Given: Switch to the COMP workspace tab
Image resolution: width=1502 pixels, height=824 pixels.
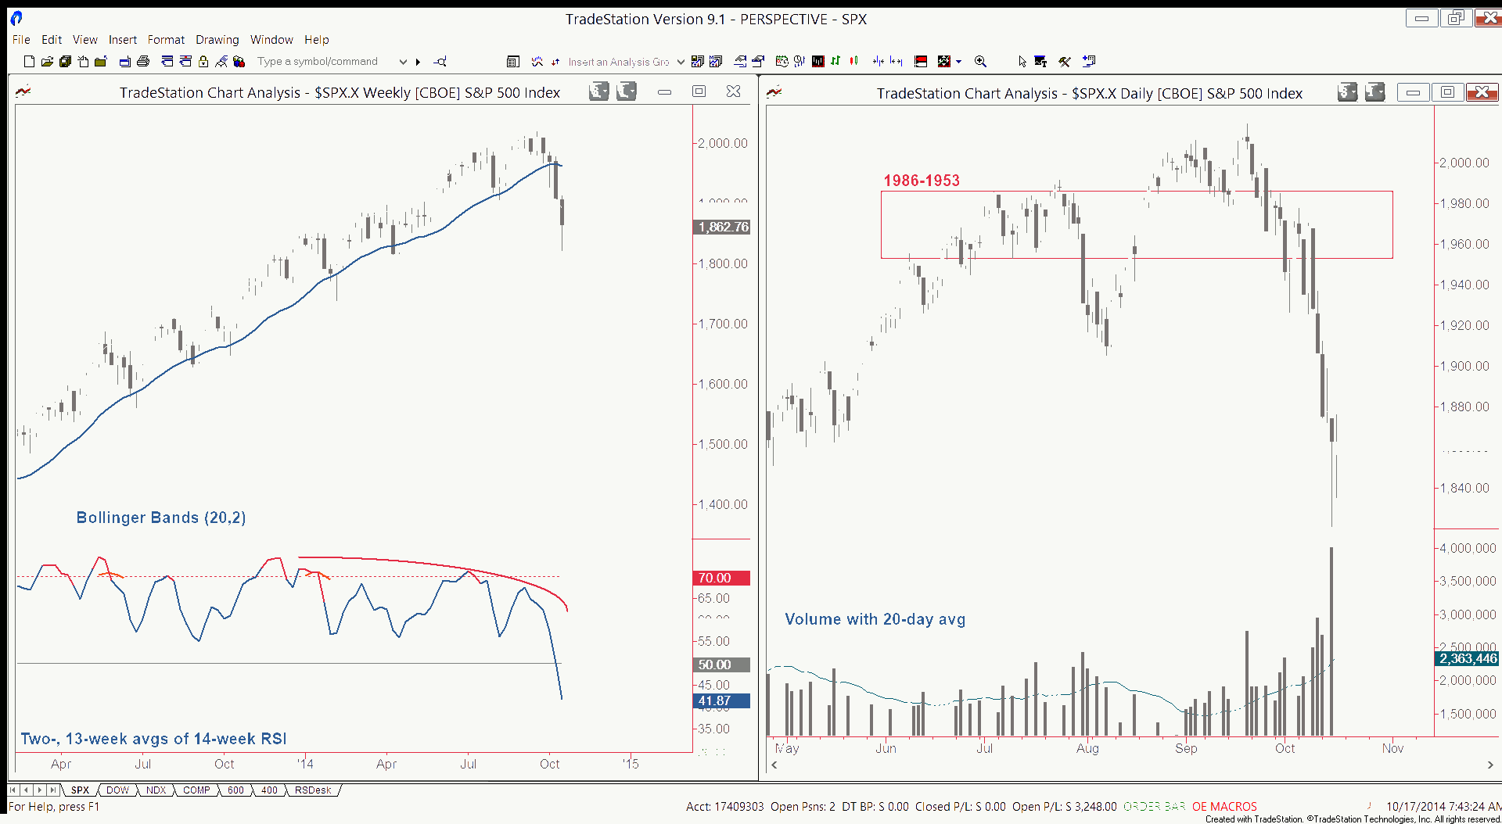Looking at the screenshot, I should (196, 790).
